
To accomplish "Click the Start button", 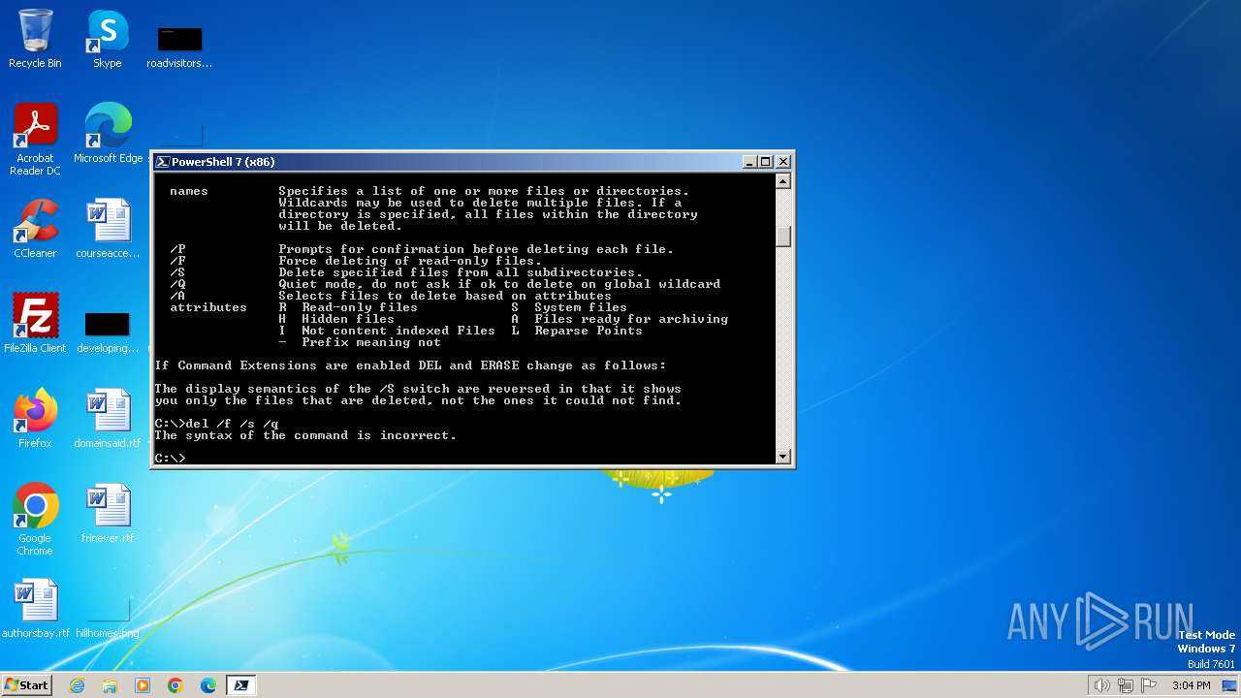I will [26, 684].
